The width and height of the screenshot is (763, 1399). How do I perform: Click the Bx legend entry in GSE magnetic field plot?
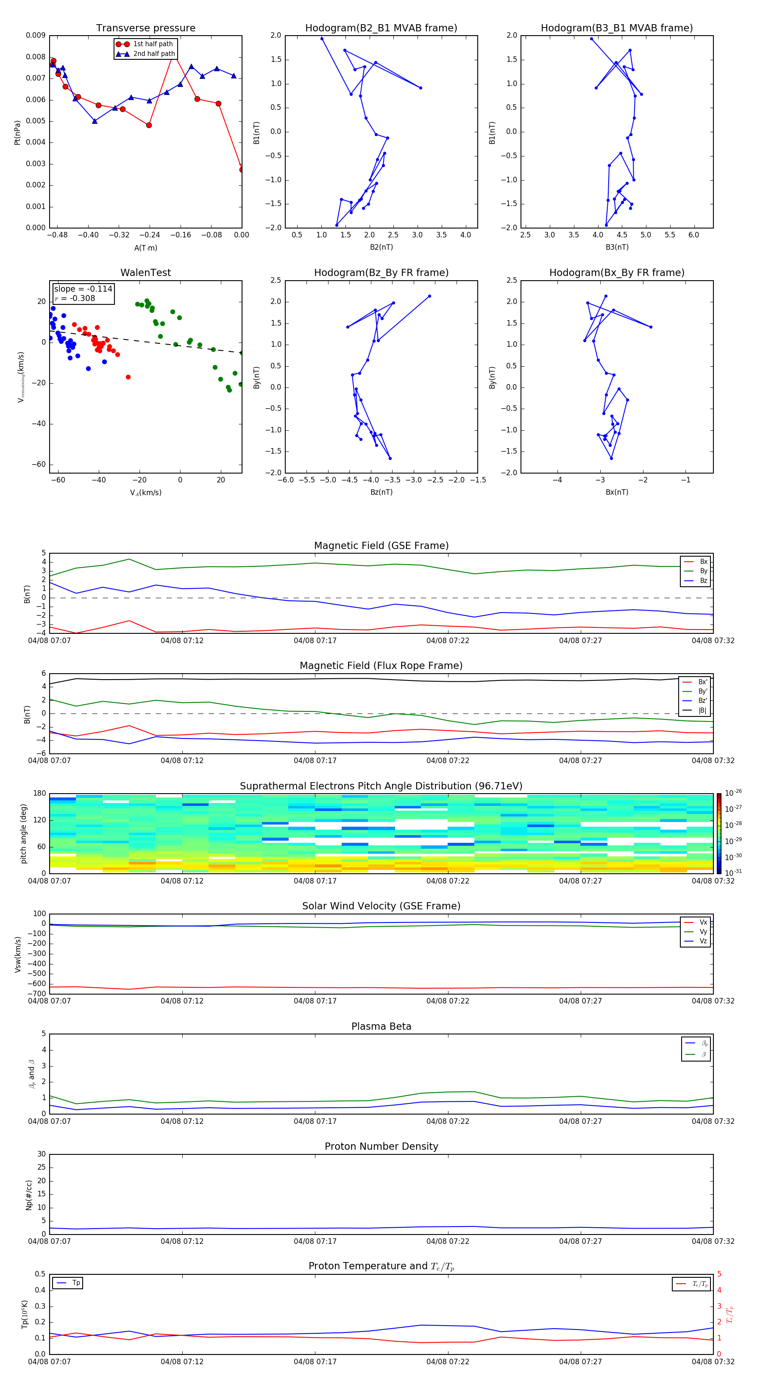tap(696, 562)
